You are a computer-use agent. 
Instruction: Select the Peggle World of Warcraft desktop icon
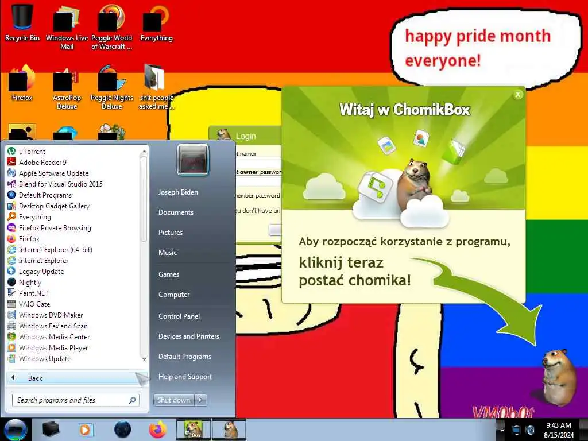coord(112,26)
